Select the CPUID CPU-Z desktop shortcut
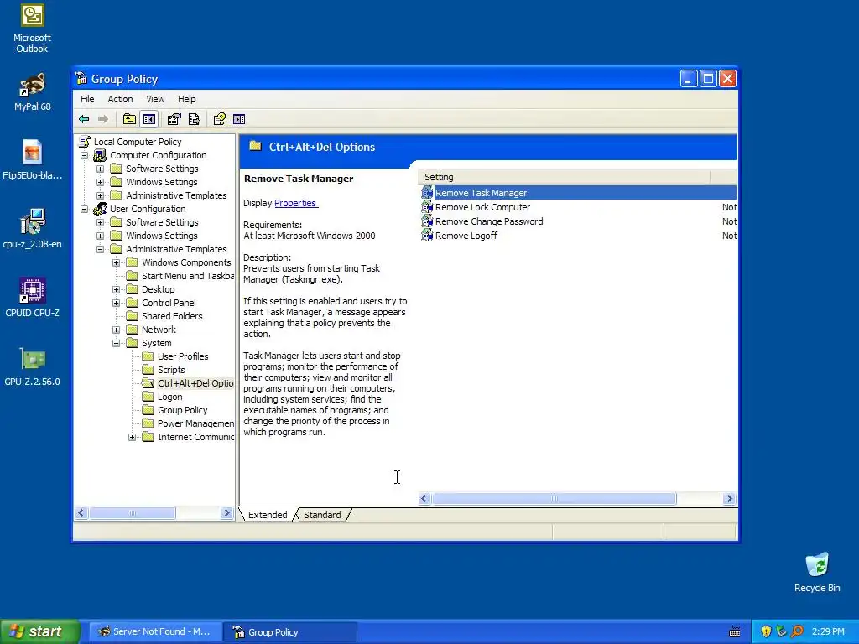This screenshot has height=644, width=859. pyautogui.click(x=33, y=298)
